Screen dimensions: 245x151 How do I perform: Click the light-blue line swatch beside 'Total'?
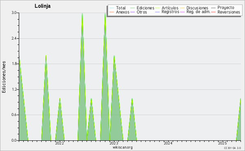click(x=112, y=8)
